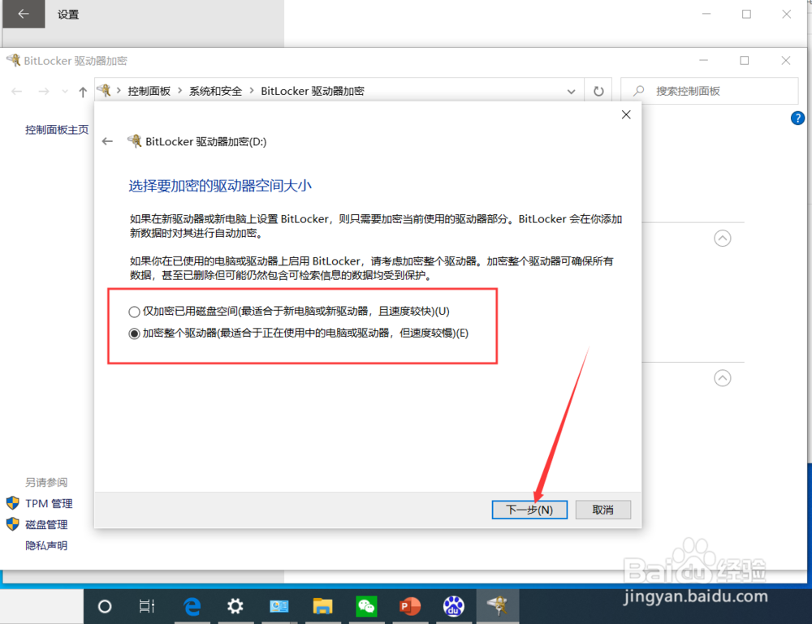Expand chevron before 控制面板 breadcrumb
Screen dimensions: 812x624
119,91
